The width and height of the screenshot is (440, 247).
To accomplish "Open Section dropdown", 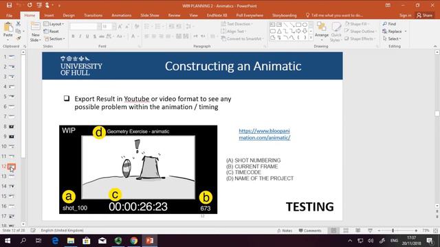I will click(x=55, y=38).
